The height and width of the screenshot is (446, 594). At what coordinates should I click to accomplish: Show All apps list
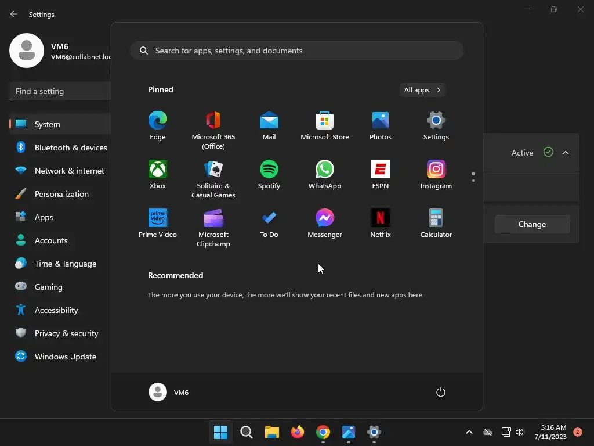coord(422,90)
